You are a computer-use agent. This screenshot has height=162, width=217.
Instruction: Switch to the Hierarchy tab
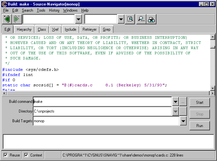coord(24,29)
